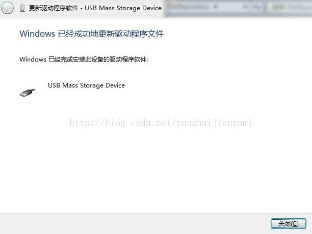Viewport: 312px width, 234px height.
Task: Click the blue 已经成功地更新驱动程序文件 heading
Action: tap(111, 34)
